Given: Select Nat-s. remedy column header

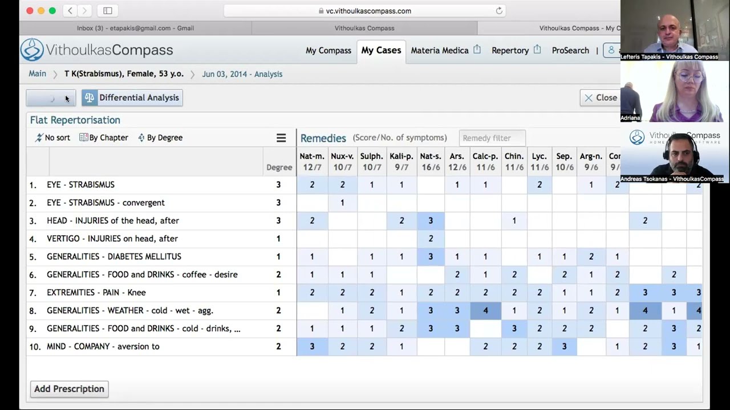Looking at the screenshot, I should 431,162.
